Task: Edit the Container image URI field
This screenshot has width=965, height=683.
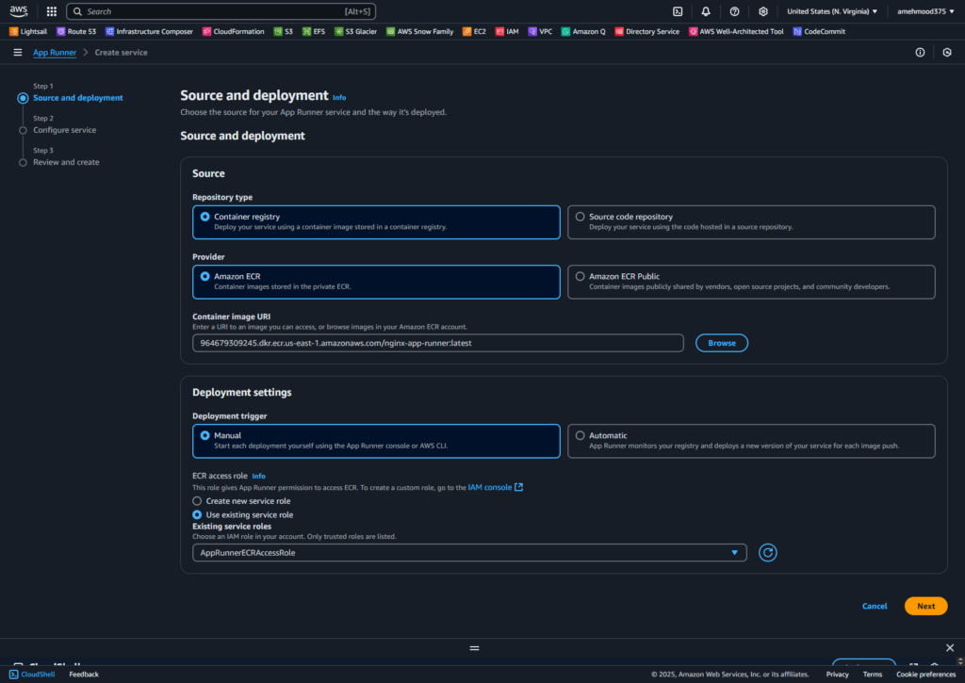Action: tap(437, 343)
